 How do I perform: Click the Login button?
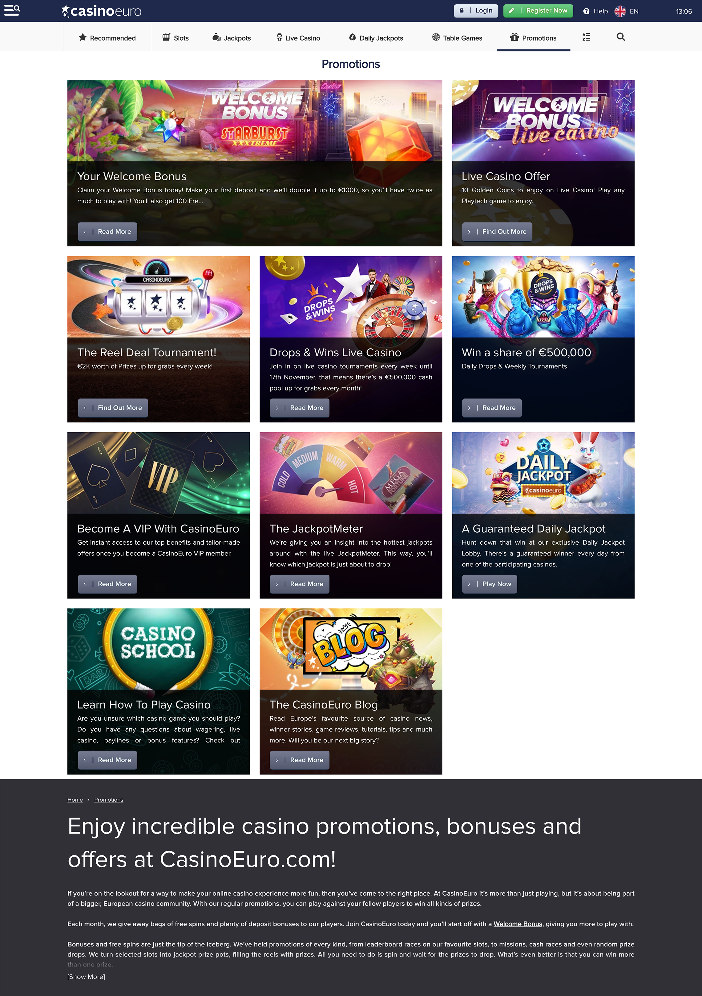point(476,11)
